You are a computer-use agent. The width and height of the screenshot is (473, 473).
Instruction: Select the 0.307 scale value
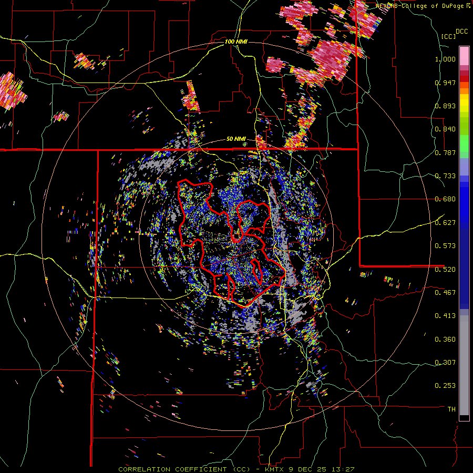445,362
